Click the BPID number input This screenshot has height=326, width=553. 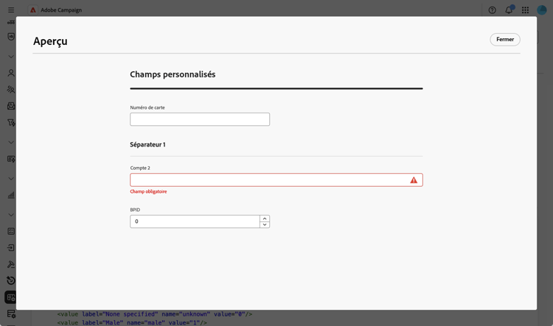[195, 222]
